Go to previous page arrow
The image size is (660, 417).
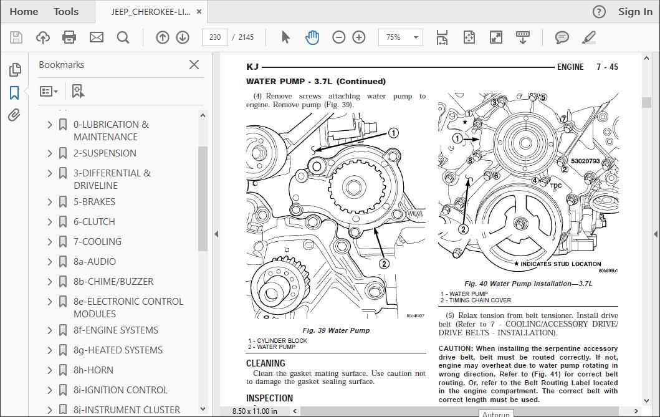pos(163,37)
